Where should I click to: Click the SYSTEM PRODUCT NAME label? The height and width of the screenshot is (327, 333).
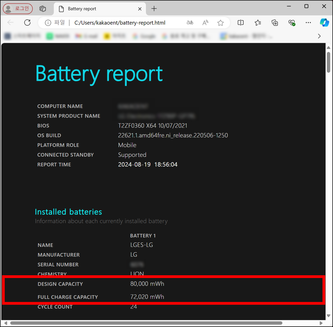pyautogui.click(x=69, y=116)
